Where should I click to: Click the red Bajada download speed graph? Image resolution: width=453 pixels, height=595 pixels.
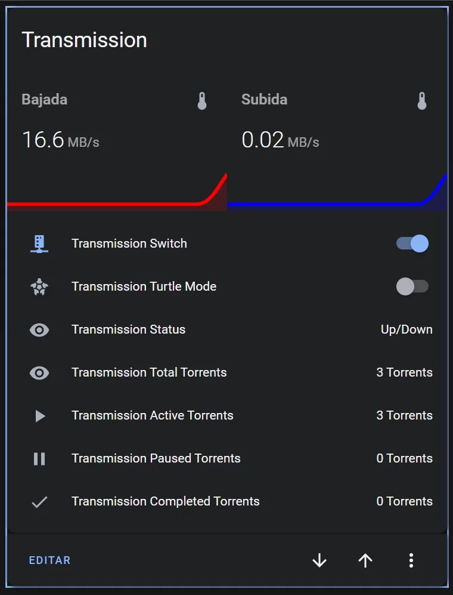(x=117, y=200)
